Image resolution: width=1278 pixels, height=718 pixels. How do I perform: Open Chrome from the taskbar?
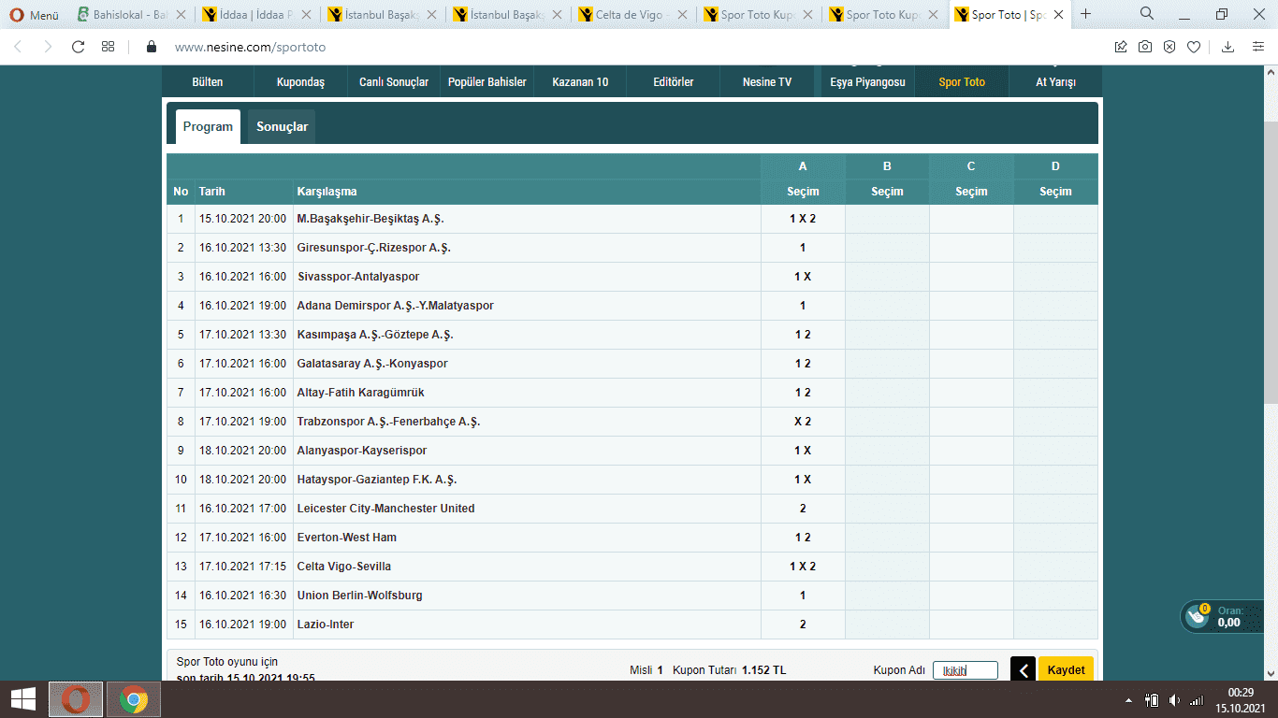pos(134,699)
